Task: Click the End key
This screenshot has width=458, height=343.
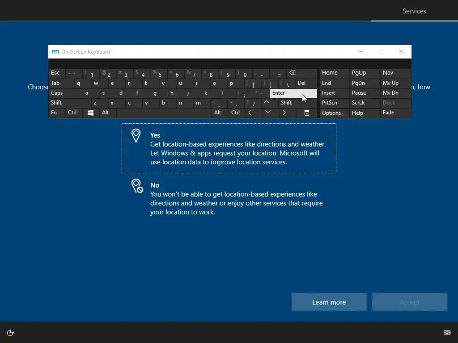Action: pos(334,84)
